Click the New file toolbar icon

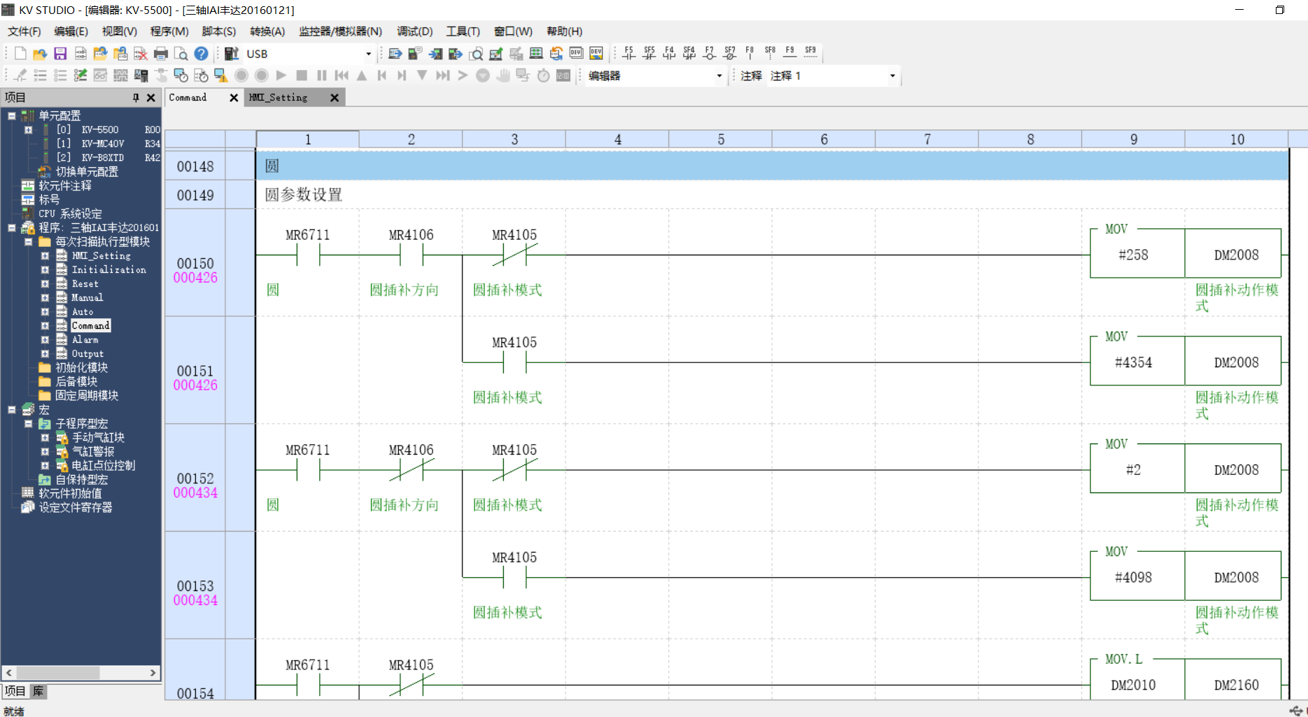[x=20, y=54]
